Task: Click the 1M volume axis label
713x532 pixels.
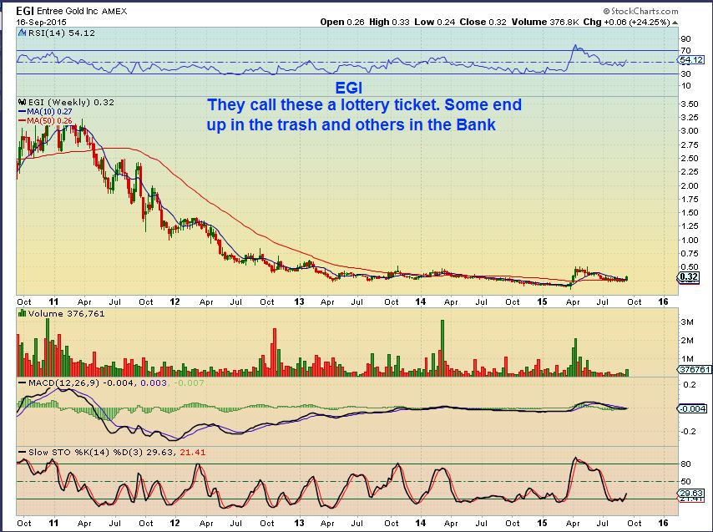Action: point(687,359)
